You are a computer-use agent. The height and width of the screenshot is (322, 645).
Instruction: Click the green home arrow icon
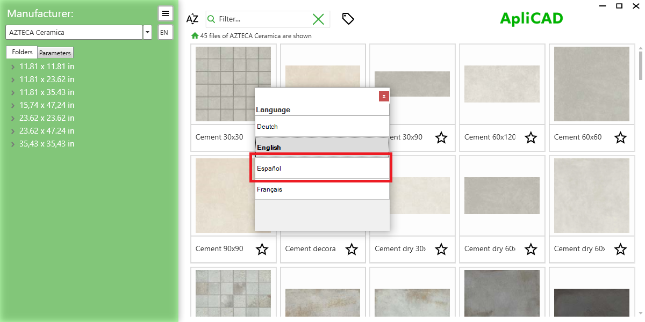coord(194,36)
